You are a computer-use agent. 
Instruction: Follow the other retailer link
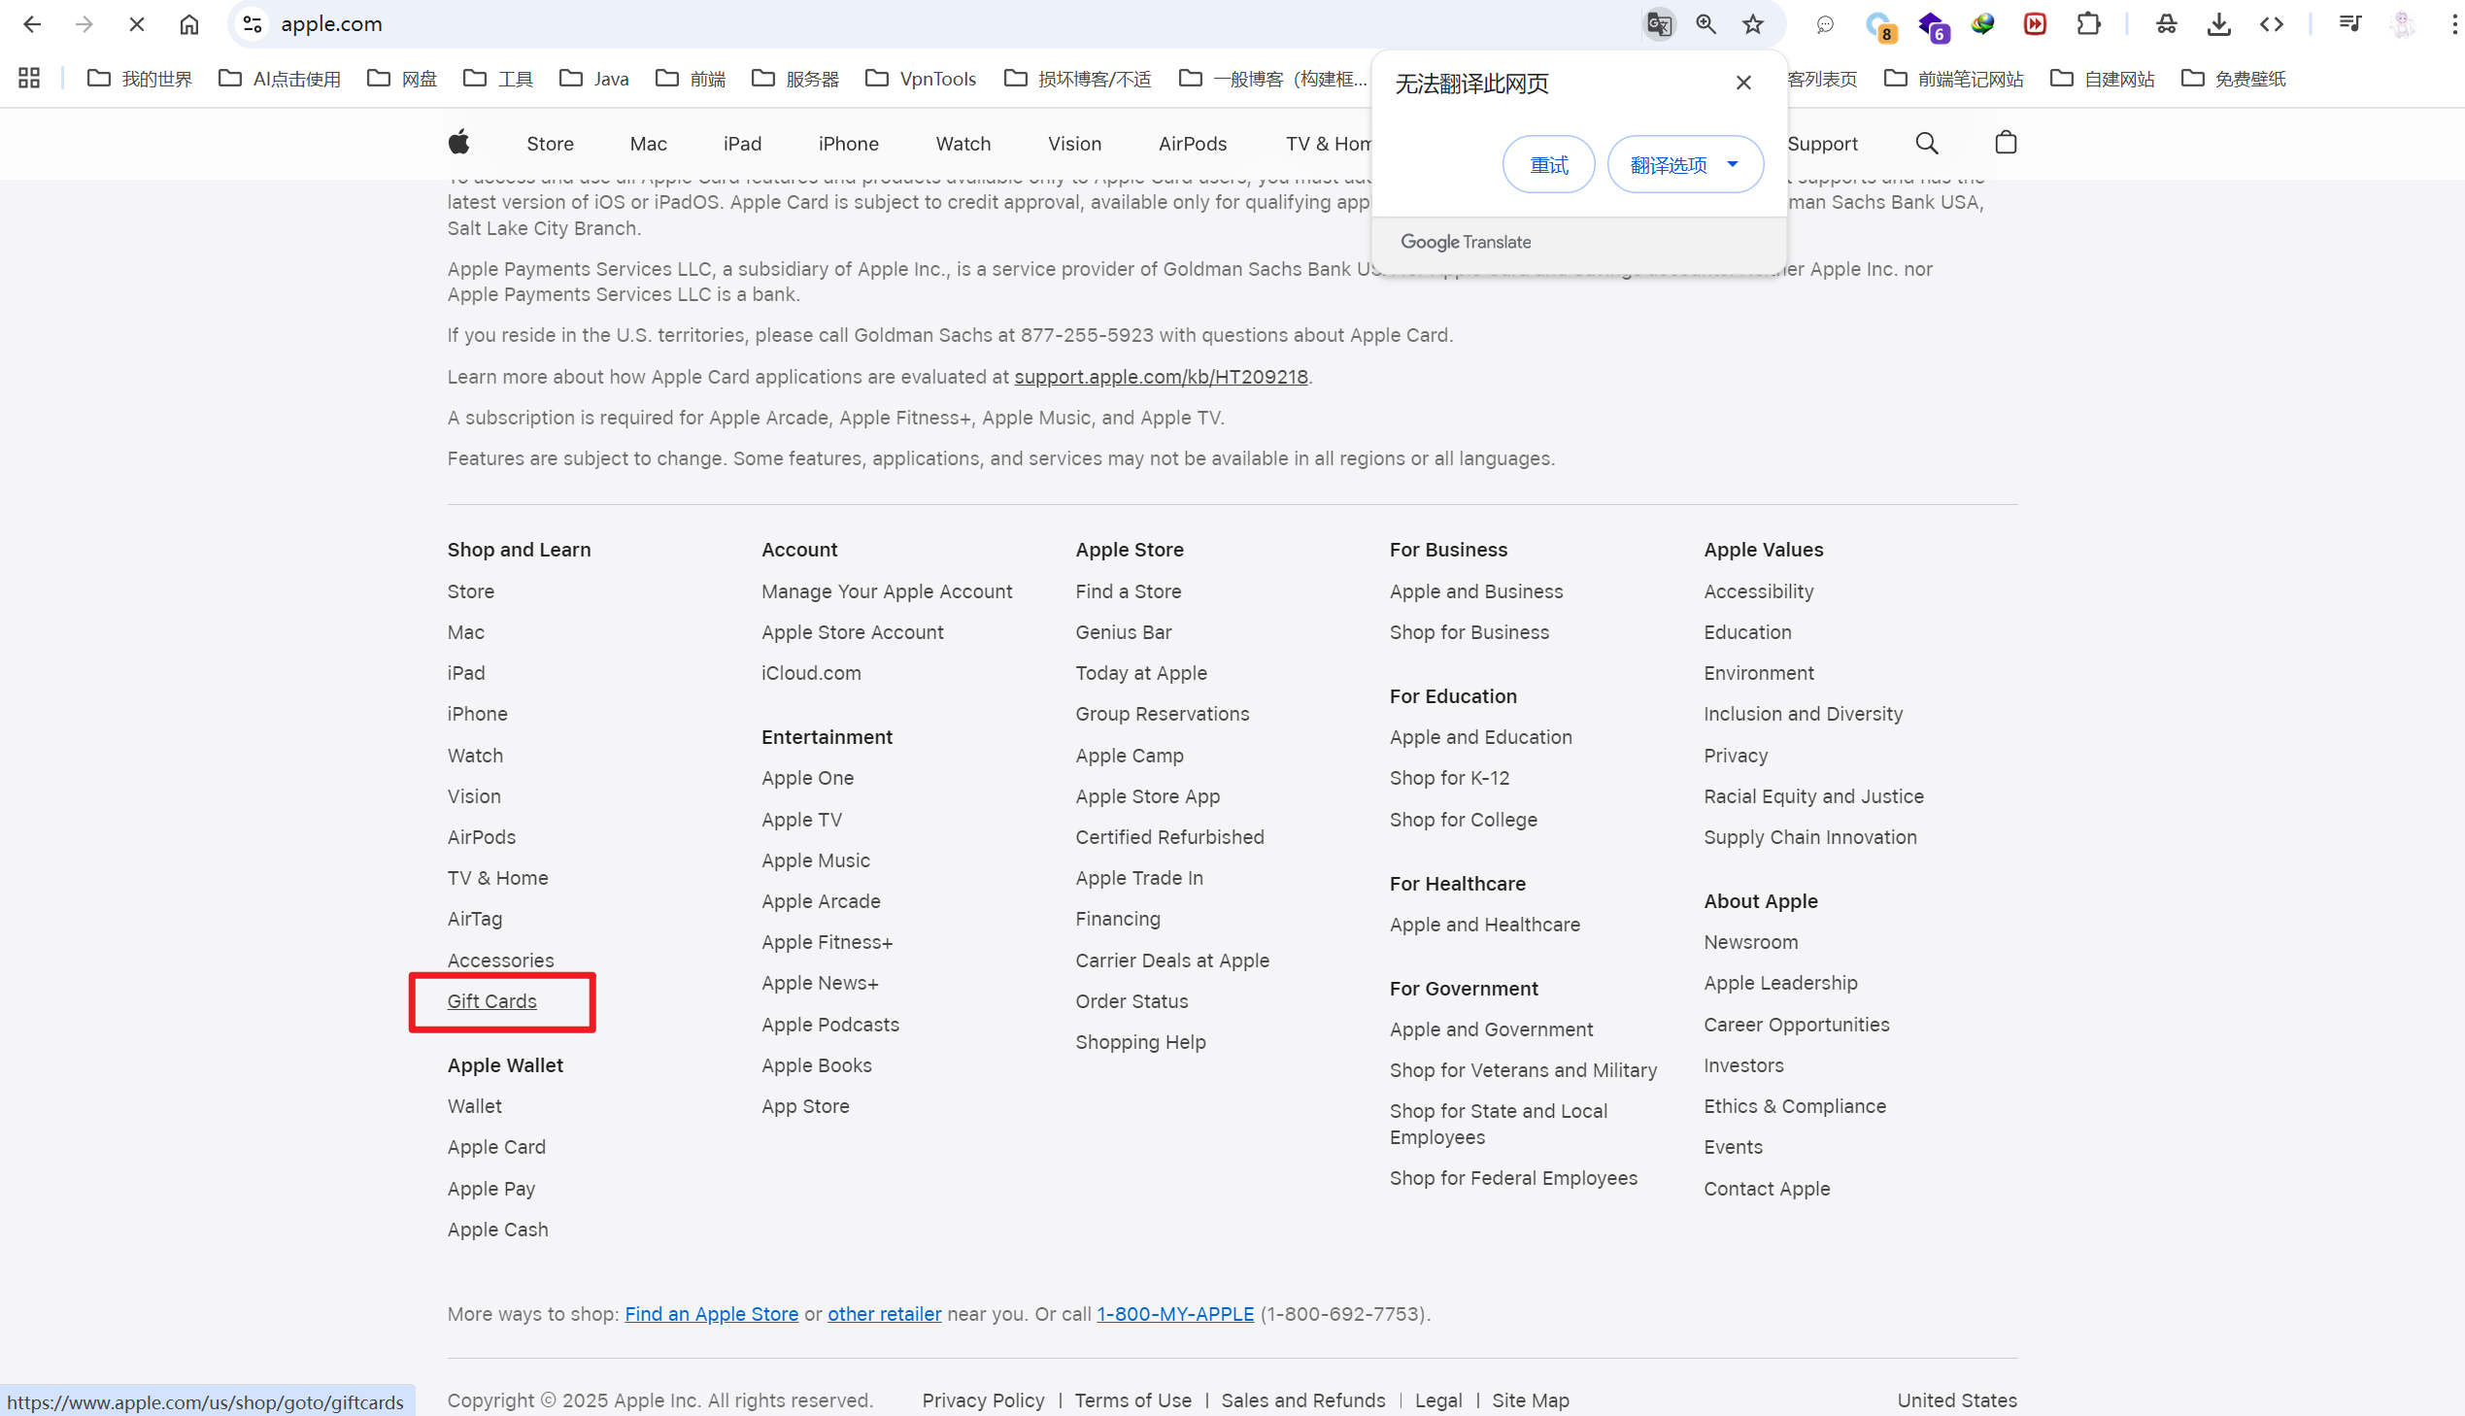[x=884, y=1314]
